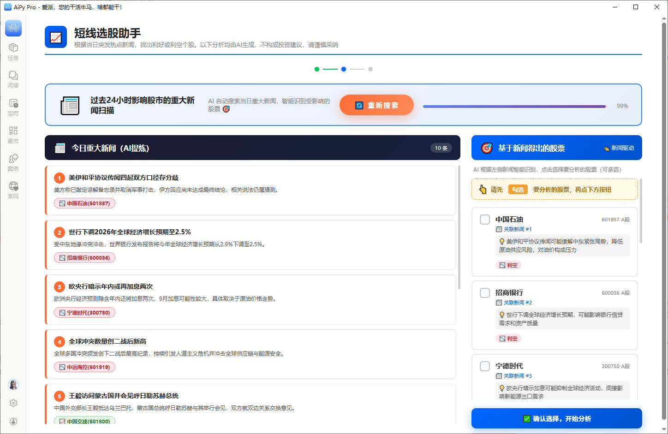Open the 案例 examples sidebar item
The height and width of the screenshot is (434, 668).
coord(13,162)
